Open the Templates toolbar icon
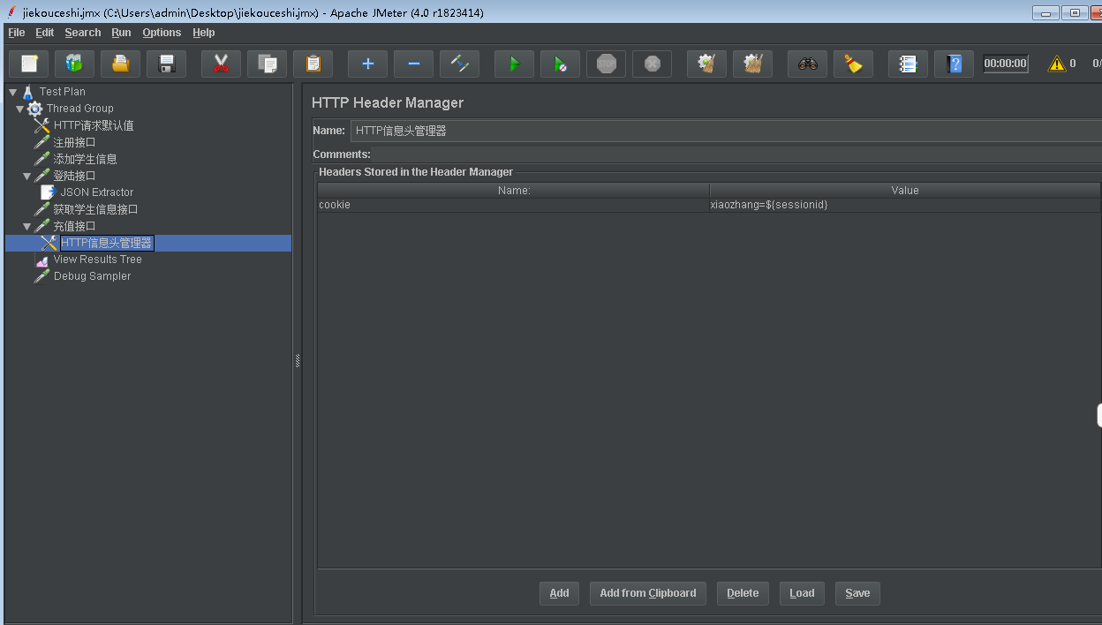 click(x=74, y=64)
